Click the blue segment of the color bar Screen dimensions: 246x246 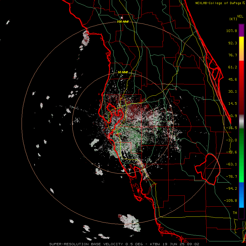click(x=241, y=195)
